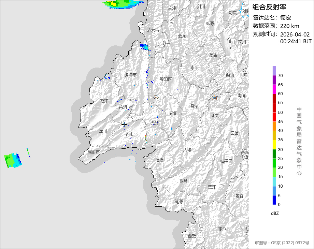Screen dimensions: 314x249
Task: Click the radar station name 德宏
Action: tap(286, 17)
